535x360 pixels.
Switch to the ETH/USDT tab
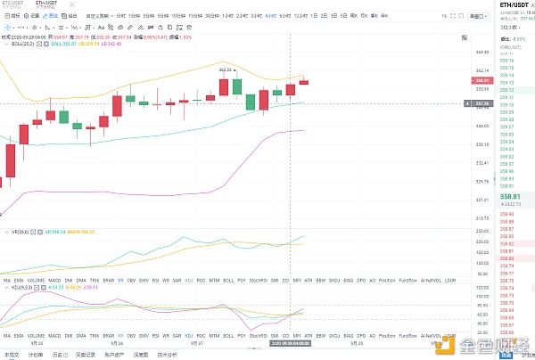(46, 4)
